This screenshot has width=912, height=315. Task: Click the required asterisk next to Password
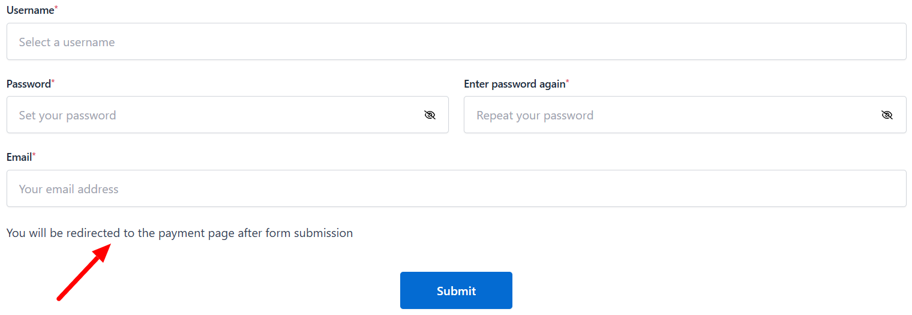[x=53, y=83]
